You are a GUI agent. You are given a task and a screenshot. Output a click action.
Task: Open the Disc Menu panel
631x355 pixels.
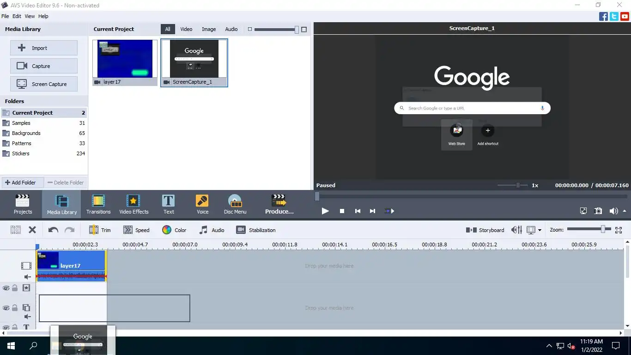point(235,204)
